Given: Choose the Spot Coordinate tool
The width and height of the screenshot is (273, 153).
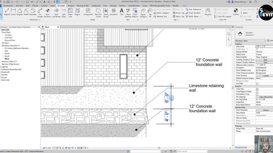Looking at the screenshot, I should click(56, 13).
